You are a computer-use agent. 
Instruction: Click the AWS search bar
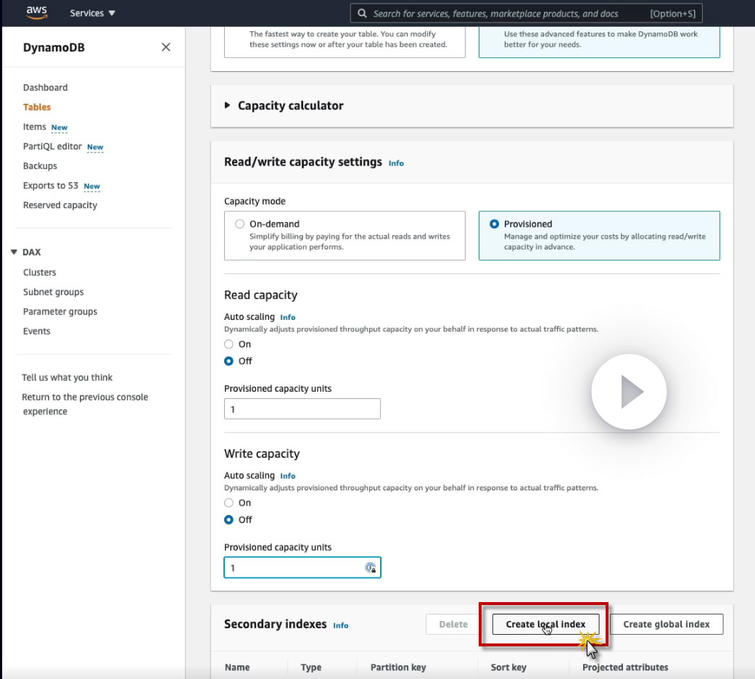[508, 13]
